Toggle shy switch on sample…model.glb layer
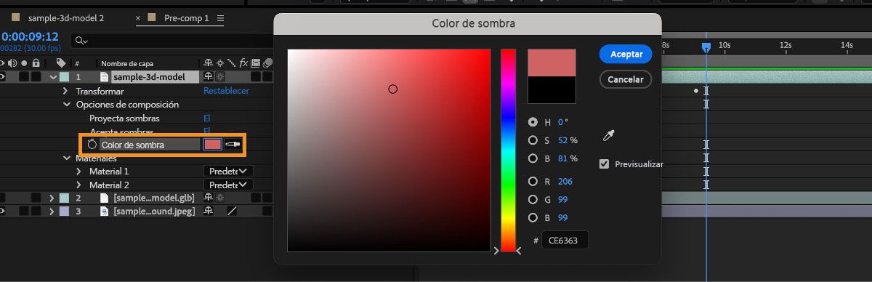The height and width of the screenshot is (282, 872). coord(209,198)
